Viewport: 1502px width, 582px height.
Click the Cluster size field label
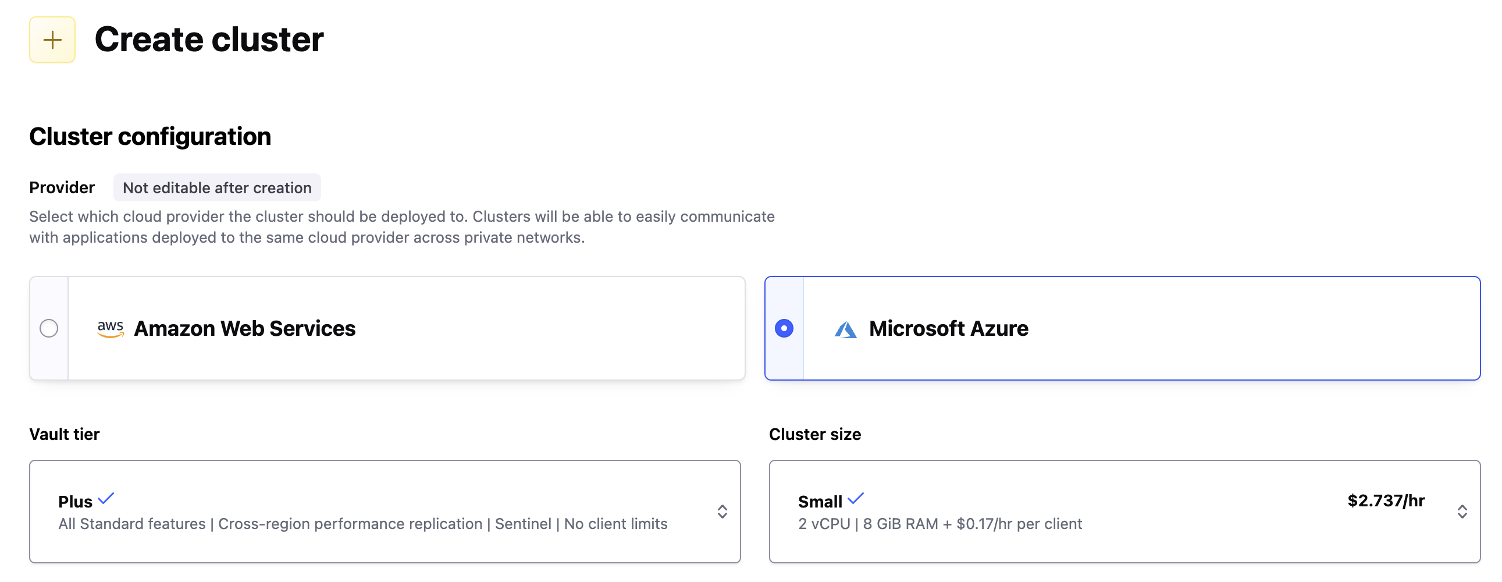[x=814, y=434]
